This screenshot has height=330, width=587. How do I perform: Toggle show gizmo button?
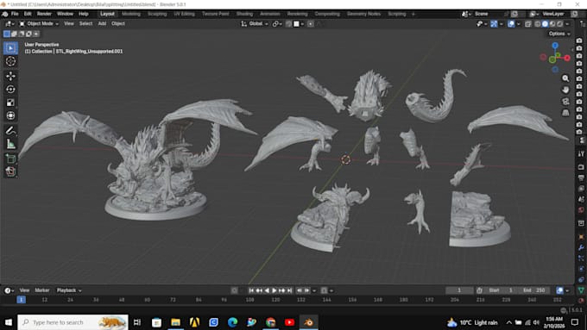(x=494, y=24)
